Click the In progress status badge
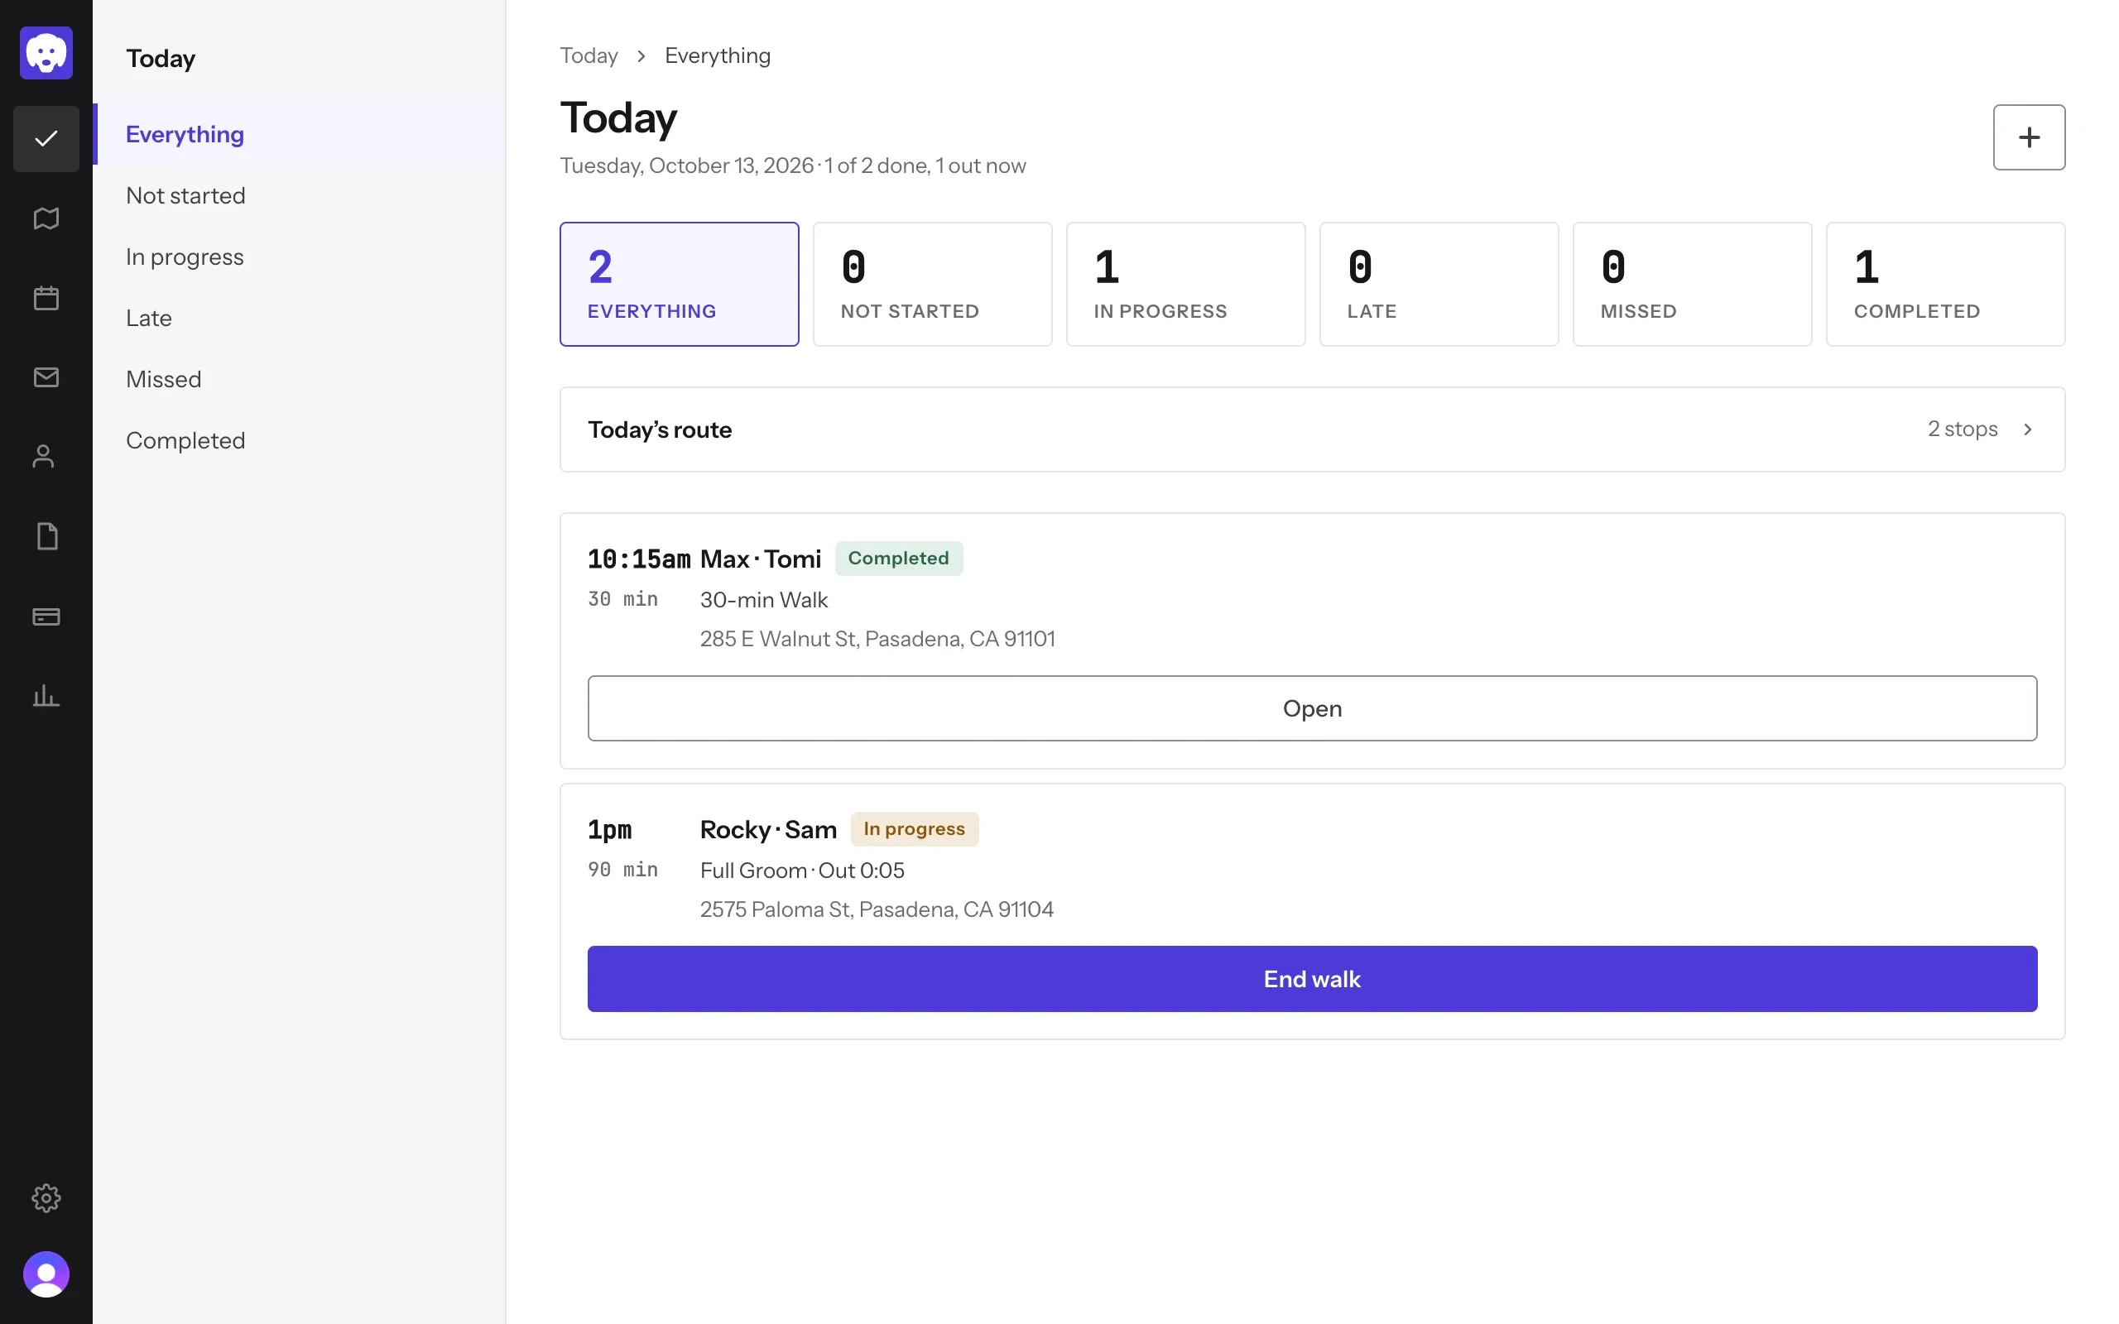The width and height of the screenshot is (2119, 1324). pyautogui.click(x=914, y=829)
